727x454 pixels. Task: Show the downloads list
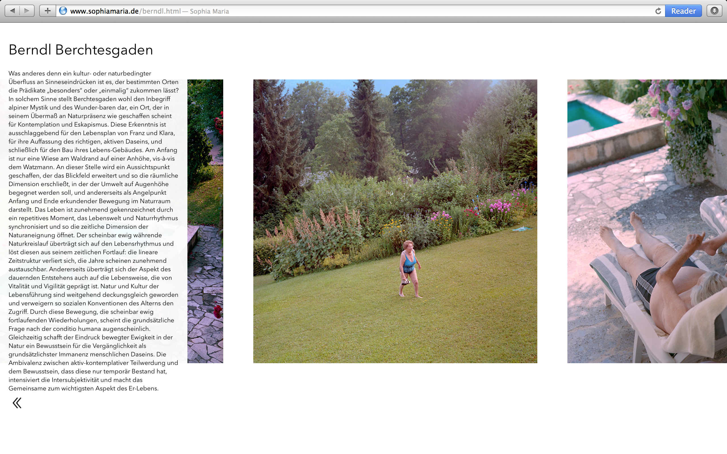(x=715, y=11)
